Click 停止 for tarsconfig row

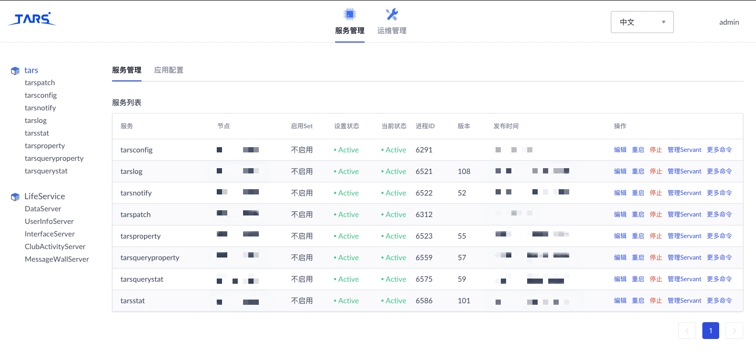click(656, 150)
